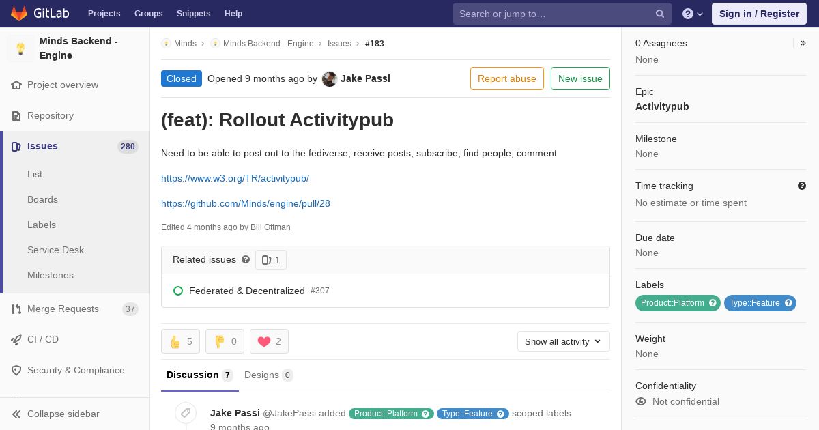Click the GitLab fox logo

(19, 13)
